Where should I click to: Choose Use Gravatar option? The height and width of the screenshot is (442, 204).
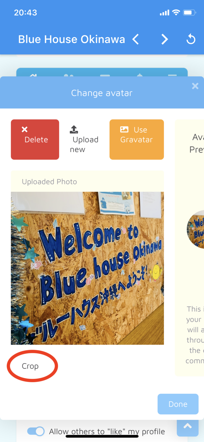coord(137,139)
